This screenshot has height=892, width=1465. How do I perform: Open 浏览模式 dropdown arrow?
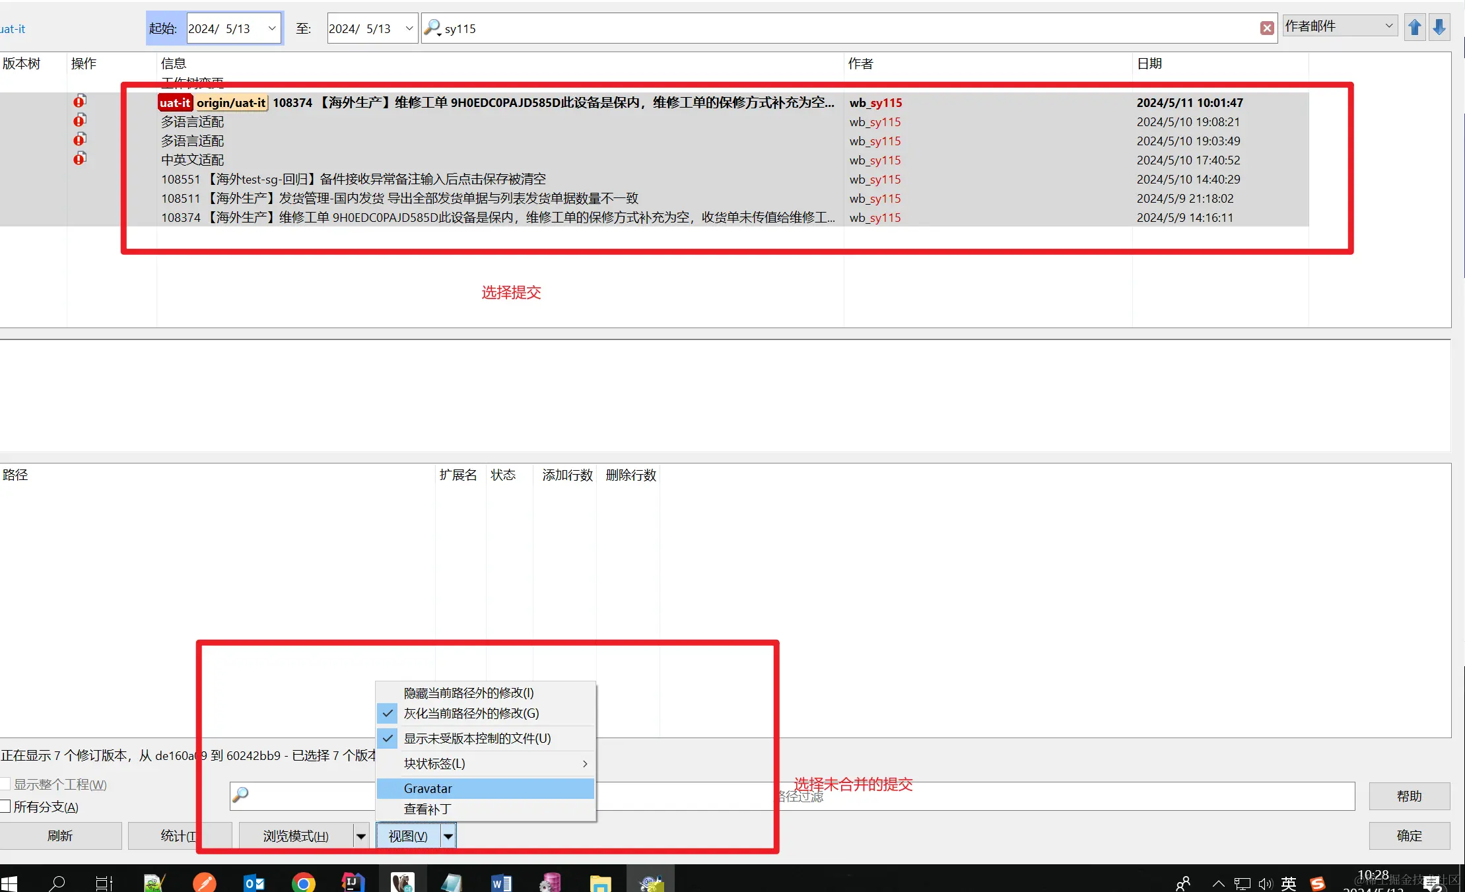pos(360,836)
